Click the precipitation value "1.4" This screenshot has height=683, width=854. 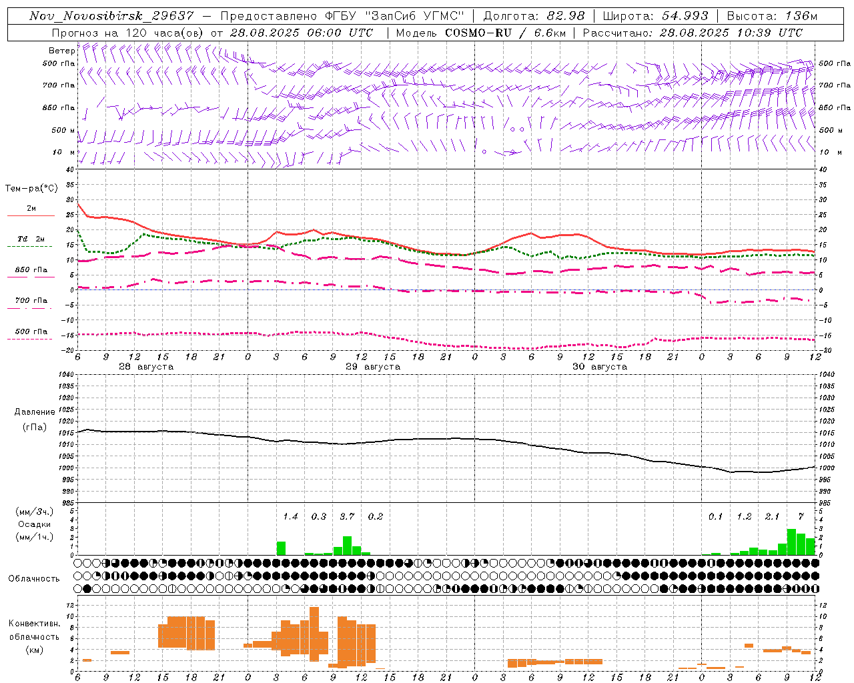point(290,516)
